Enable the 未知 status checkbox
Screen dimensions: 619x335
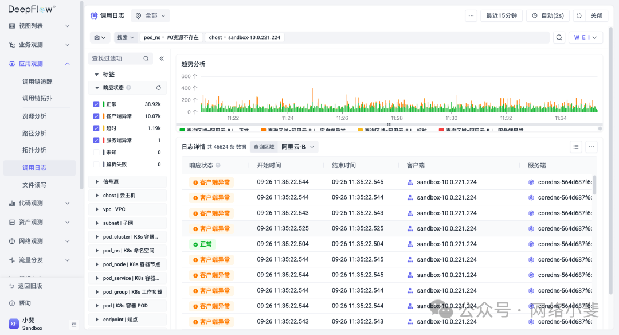pos(95,152)
